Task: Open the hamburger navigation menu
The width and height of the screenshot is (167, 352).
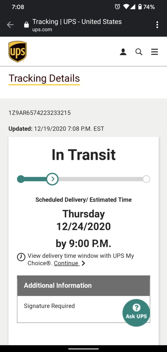Action: pos(155,52)
